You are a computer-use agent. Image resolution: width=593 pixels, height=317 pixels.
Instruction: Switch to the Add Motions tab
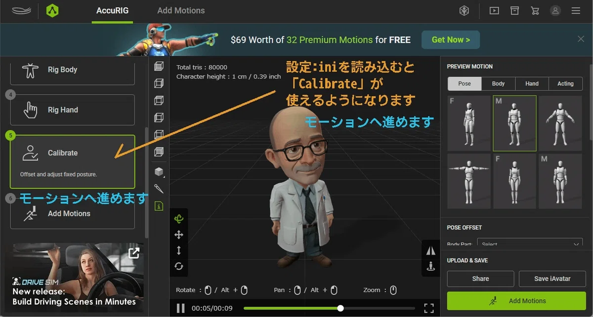tap(181, 10)
